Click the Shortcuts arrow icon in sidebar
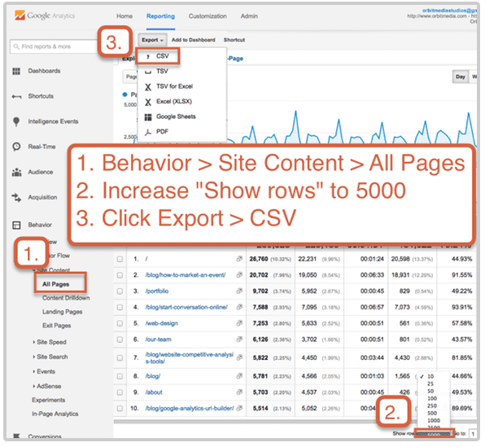The width and height of the screenshot is (485, 447). [x=16, y=97]
